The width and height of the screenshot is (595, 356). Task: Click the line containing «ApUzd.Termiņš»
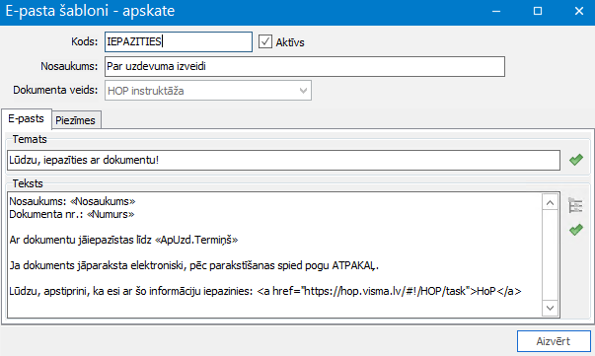123,240
